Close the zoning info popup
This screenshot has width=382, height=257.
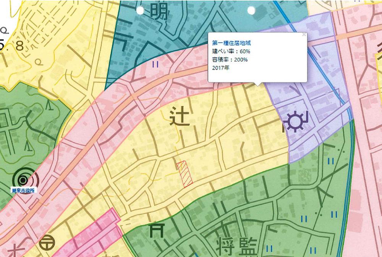(x=304, y=35)
